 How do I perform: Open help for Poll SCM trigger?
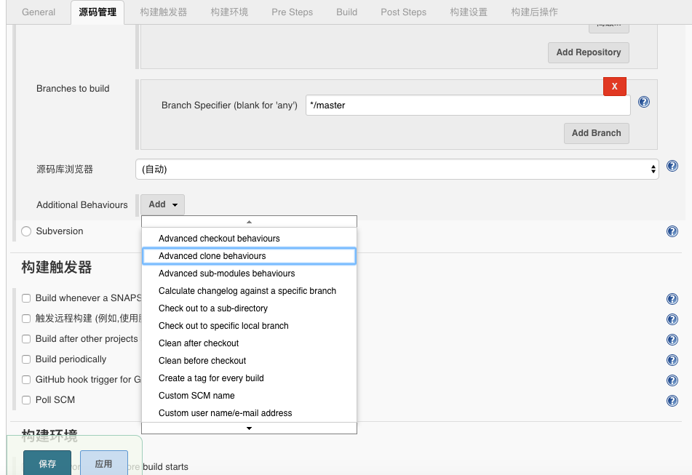click(672, 400)
